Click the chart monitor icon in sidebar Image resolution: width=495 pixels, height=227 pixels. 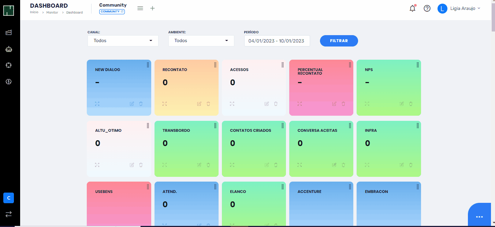click(9, 33)
